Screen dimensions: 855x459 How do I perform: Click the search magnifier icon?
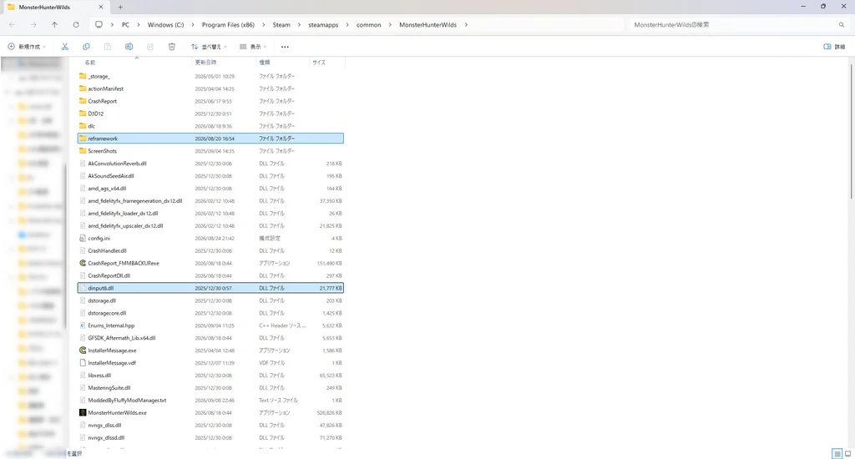[x=842, y=24]
